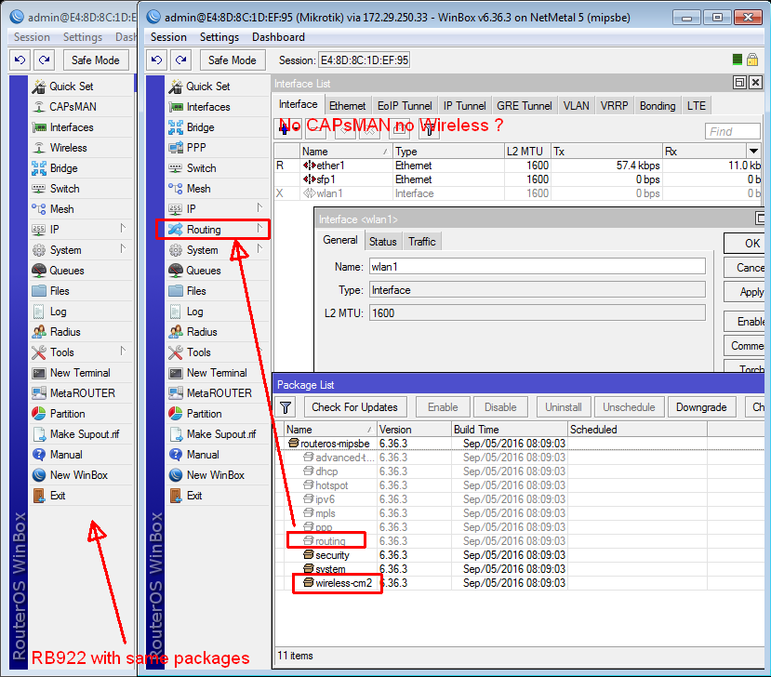This screenshot has width=771, height=677.
Task: Expand System submenu in right WinBox sidebar
Action: pyautogui.click(x=259, y=249)
